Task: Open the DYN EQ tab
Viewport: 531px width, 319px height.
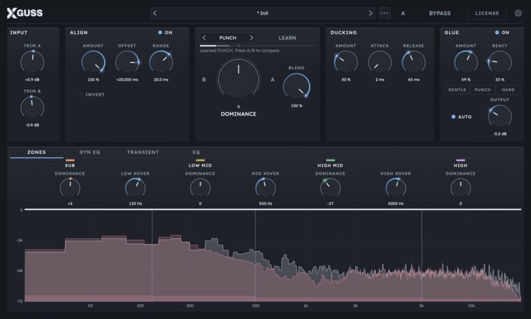Action: [x=90, y=152]
